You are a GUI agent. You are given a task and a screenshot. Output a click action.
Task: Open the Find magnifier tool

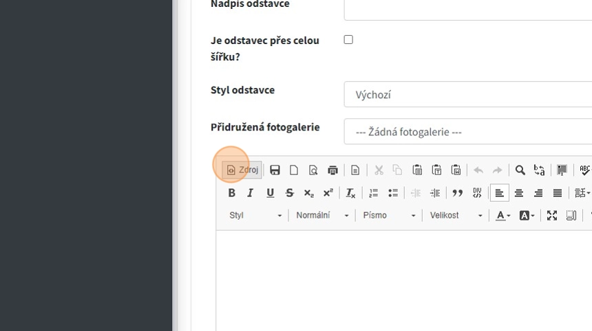(520, 170)
